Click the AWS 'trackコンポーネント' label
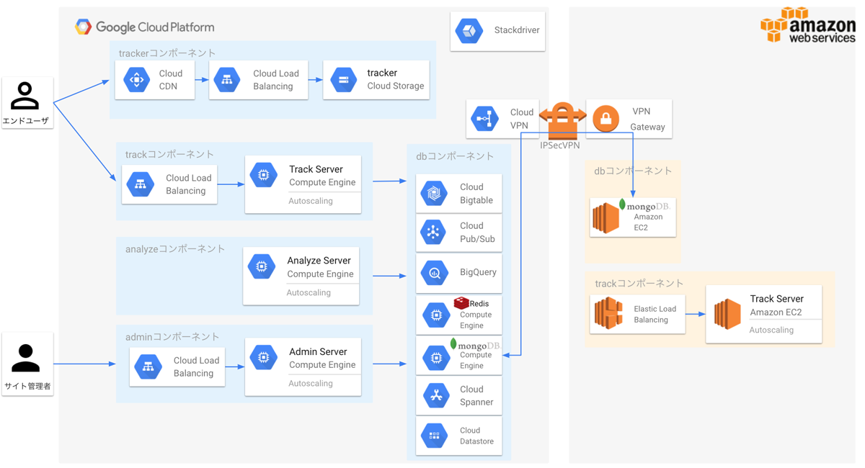The height and width of the screenshot is (468, 865). click(639, 284)
